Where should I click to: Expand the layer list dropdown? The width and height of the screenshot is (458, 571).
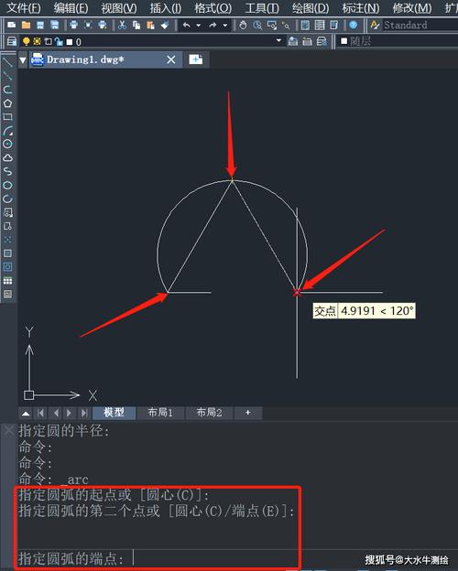pyautogui.click(x=279, y=40)
